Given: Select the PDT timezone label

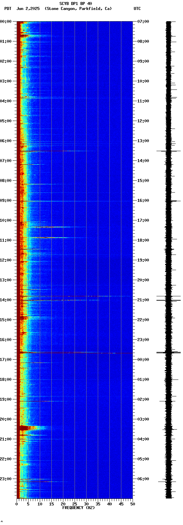Looking at the screenshot, I should [x=8, y=9].
